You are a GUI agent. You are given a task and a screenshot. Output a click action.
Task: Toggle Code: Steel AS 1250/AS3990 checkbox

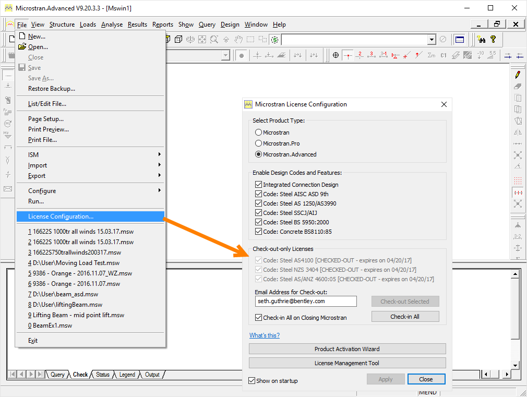(258, 203)
